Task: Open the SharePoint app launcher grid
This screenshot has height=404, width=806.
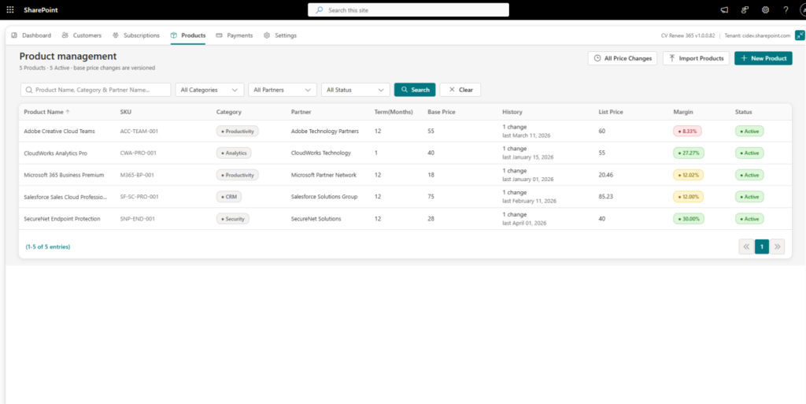Action: click(x=10, y=9)
